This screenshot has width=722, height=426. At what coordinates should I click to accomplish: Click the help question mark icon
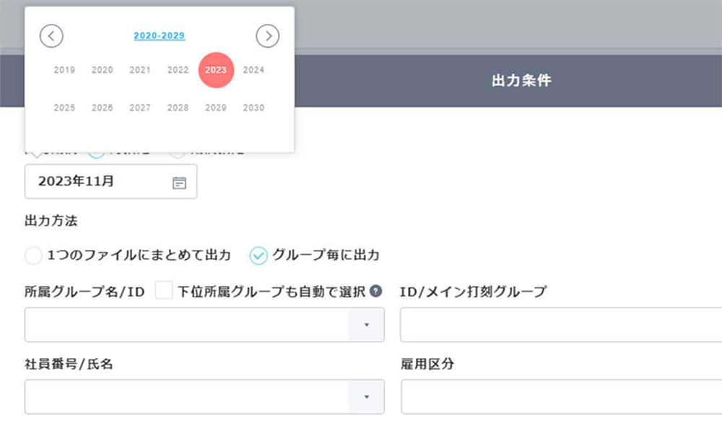[x=375, y=291]
